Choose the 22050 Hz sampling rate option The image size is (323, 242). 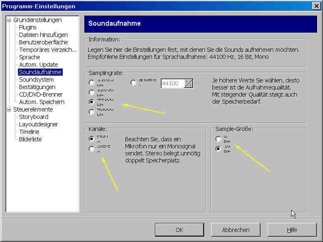pyautogui.click(x=92, y=92)
